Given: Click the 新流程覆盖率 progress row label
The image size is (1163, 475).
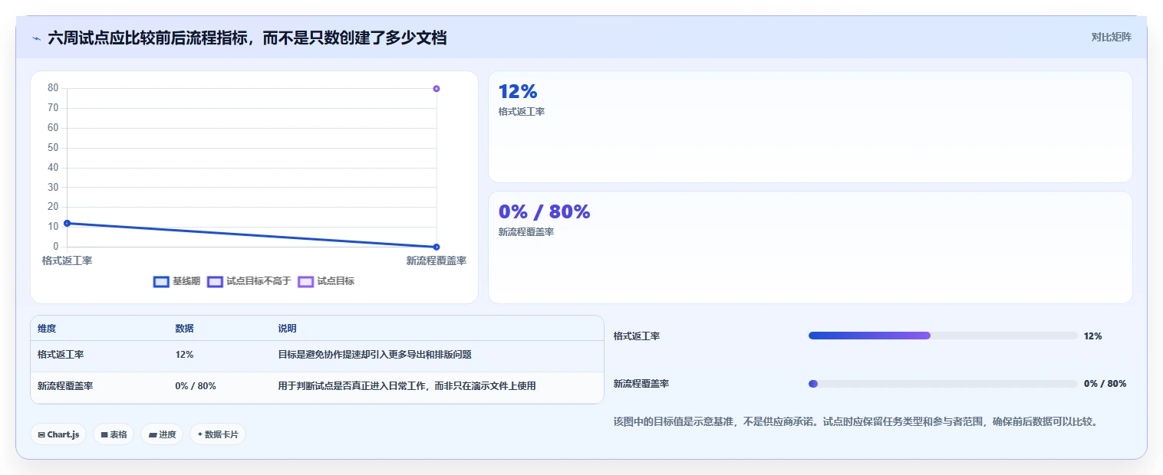Looking at the screenshot, I should point(641,384).
